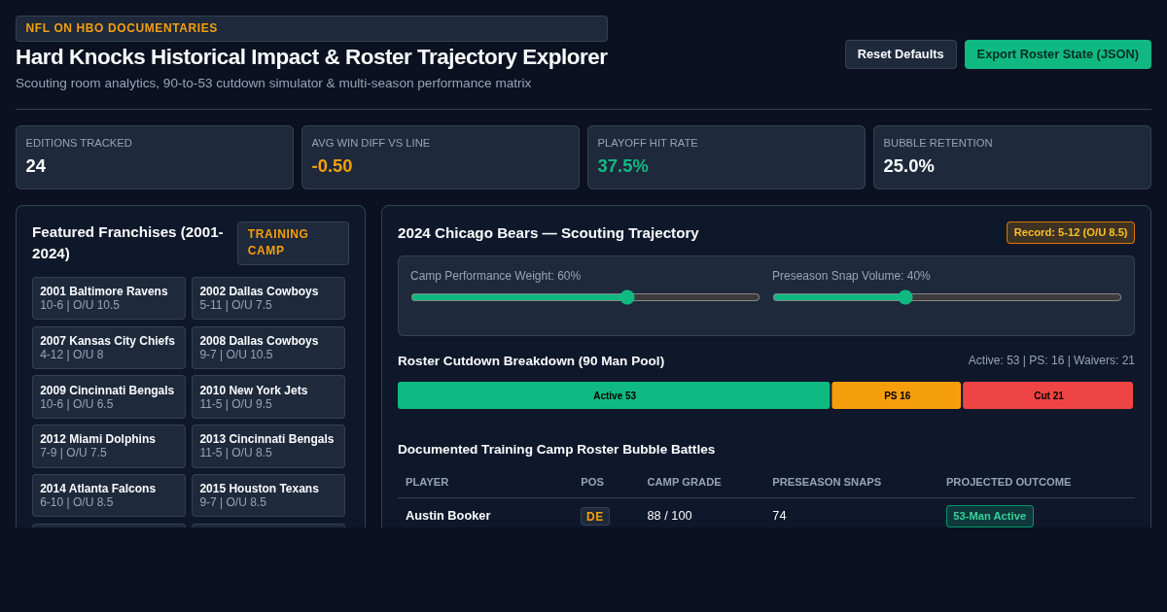Screen dimensions: 1167x612
Task: Click the 88 / 100 camp grade cell
Action: coord(669,516)
